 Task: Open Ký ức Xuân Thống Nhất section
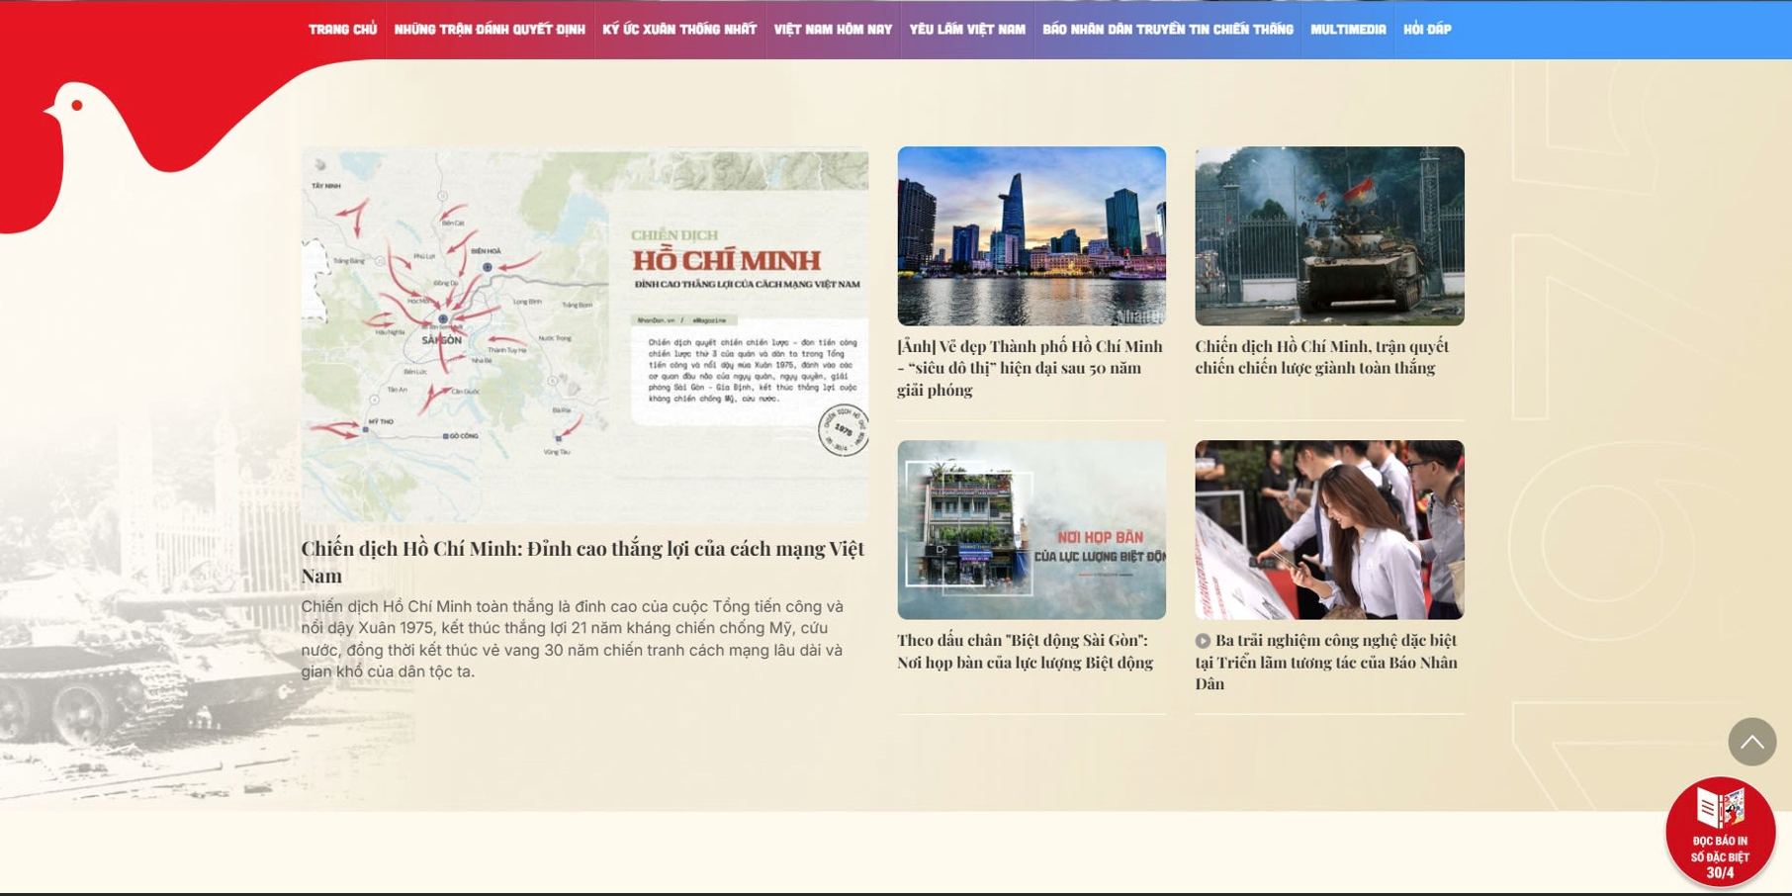[x=679, y=30]
